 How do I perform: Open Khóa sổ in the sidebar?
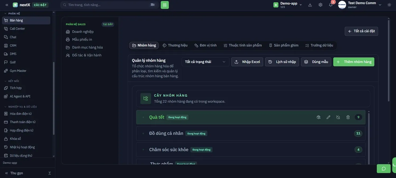coord(26,139)
